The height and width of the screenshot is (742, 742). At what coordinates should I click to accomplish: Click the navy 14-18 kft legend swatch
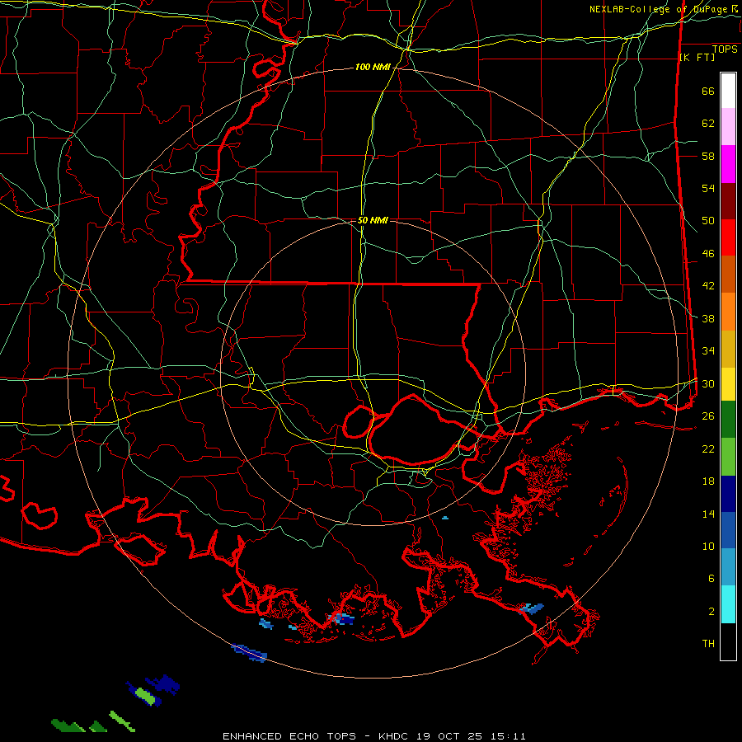[x=728, y=494]
